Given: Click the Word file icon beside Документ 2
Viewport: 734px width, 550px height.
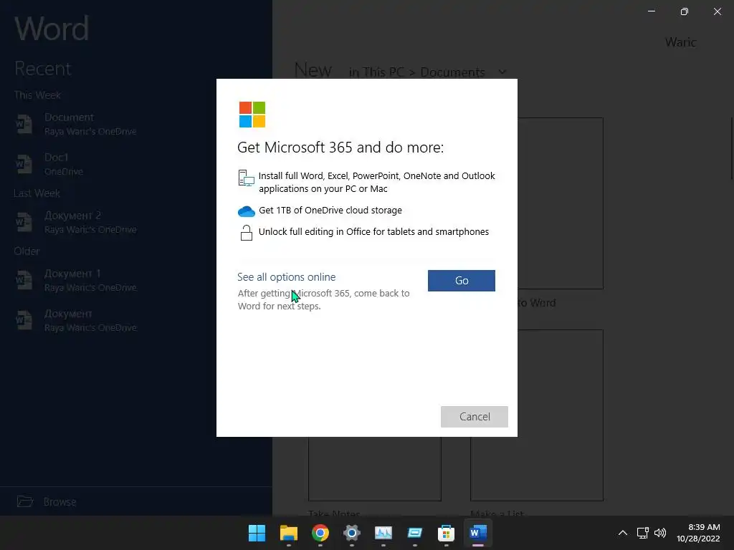Looking at the screenshot, I should click(24, 222).
